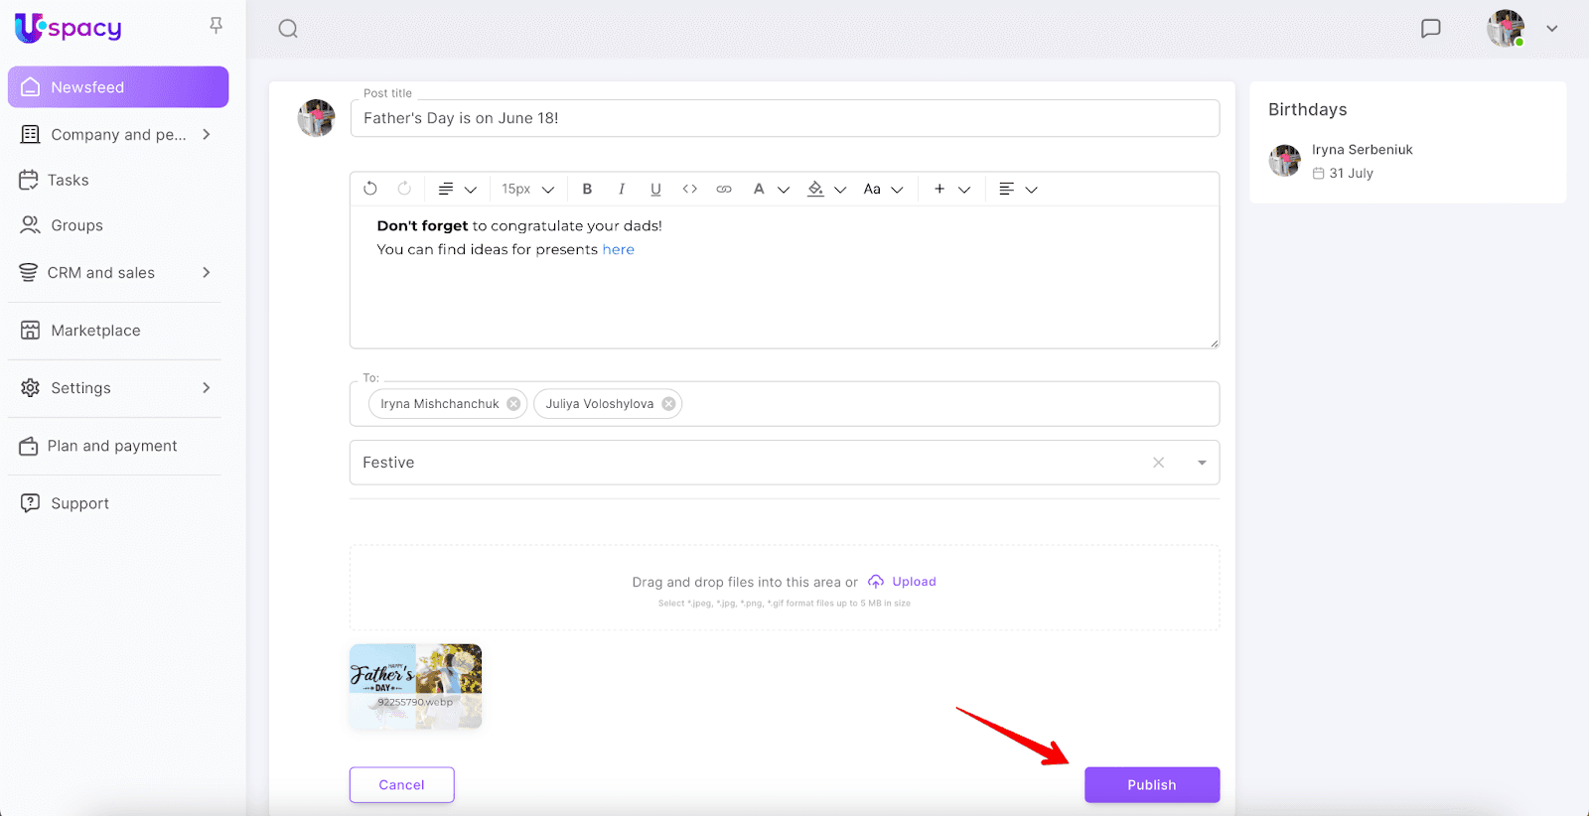This screenshot has height=816, width=1589.
Task: Insert a hyperlink using the link icon
Action: (724, 189)
